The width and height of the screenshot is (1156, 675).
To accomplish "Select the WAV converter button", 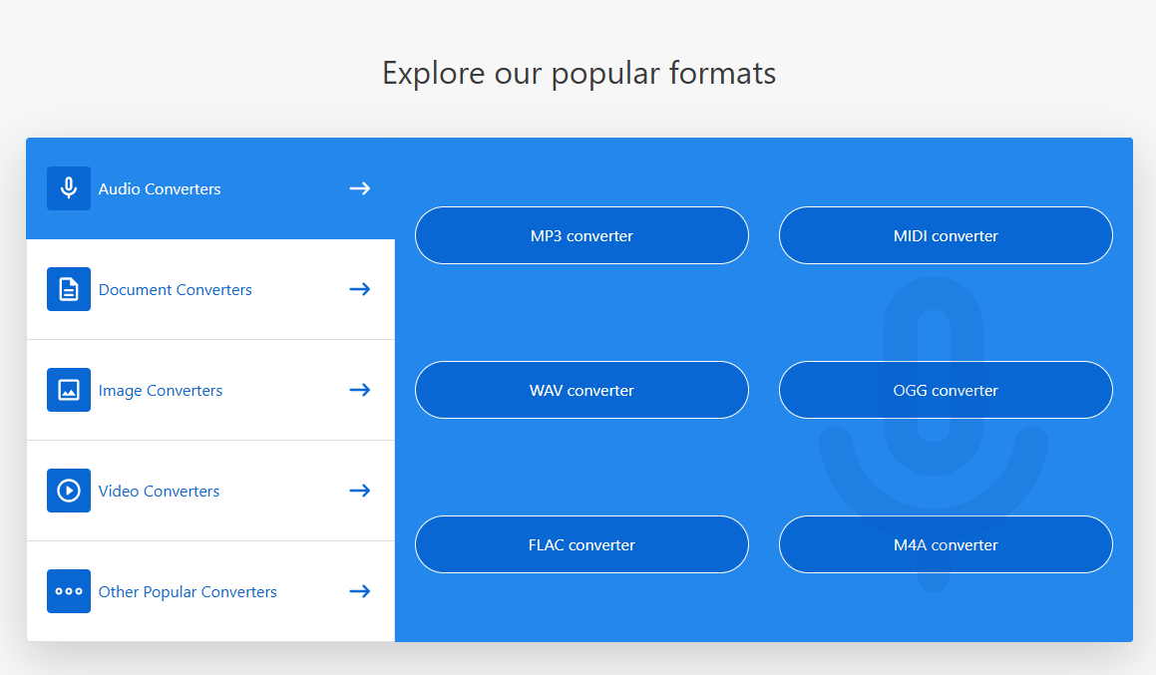I will pyautogui.click(x=581, y=390).
